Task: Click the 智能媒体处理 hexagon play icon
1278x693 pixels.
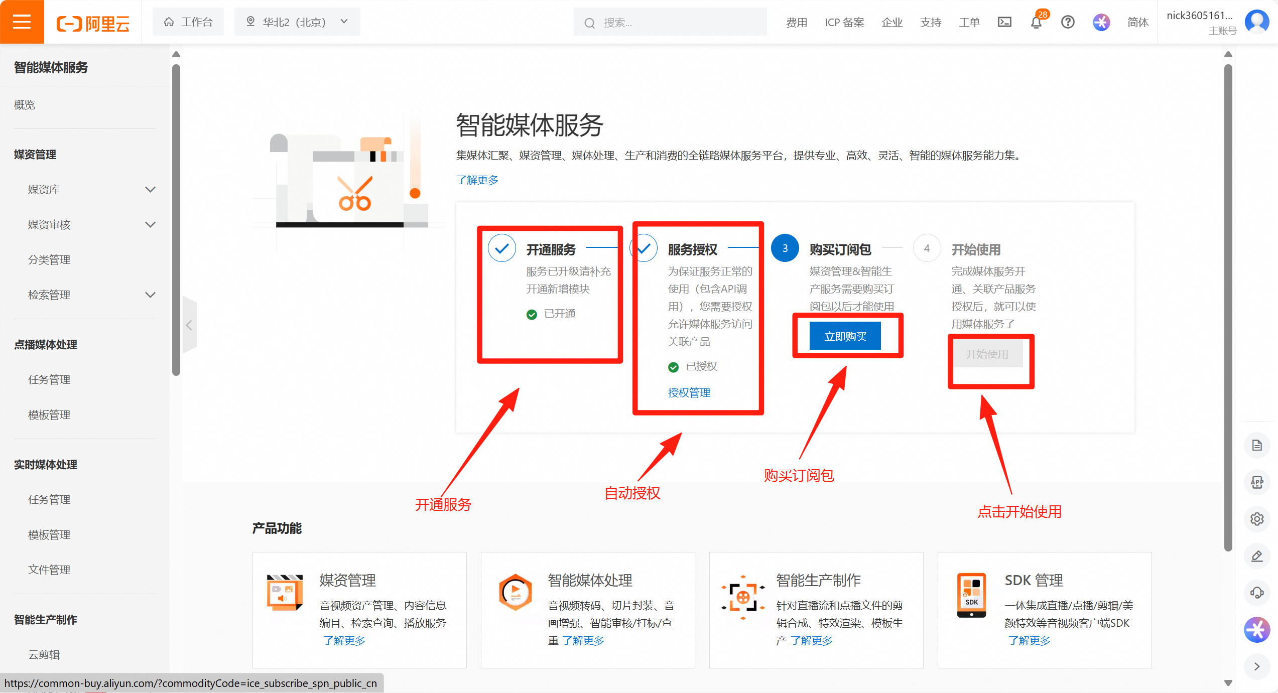Action: point(515,592)
